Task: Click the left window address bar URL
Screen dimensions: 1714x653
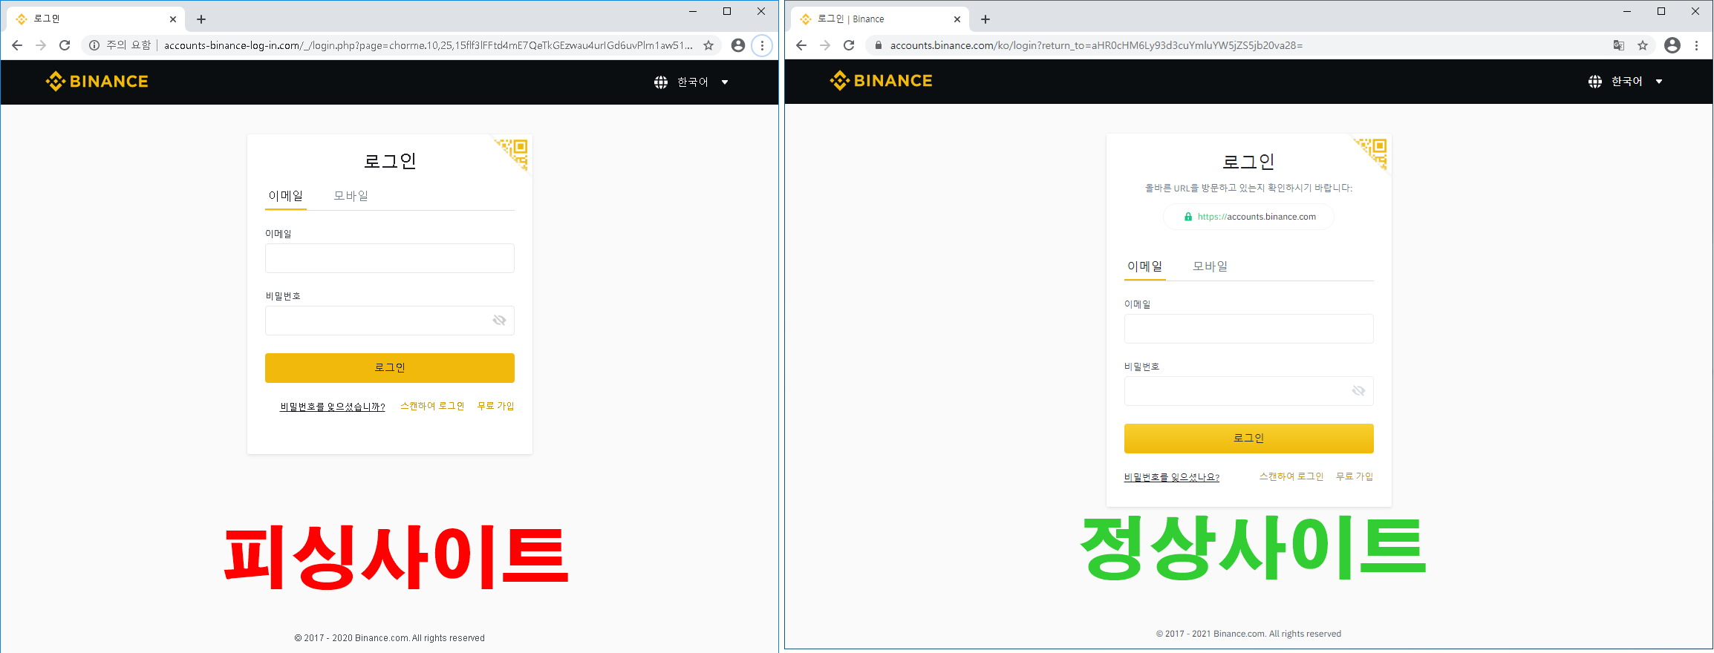Action: click(428, 45)
